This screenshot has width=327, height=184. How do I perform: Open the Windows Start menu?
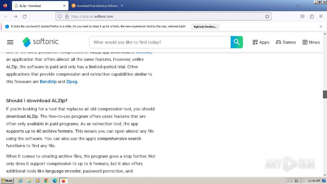(7, 181)
